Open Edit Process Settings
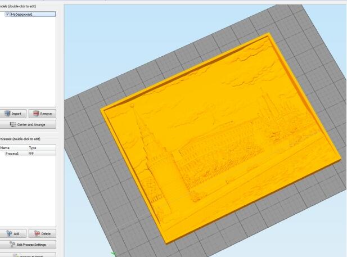 pos(28,245)
